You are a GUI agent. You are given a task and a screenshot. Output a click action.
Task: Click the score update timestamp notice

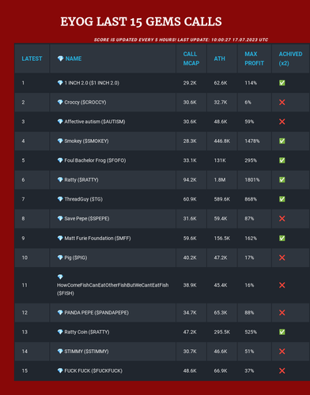pyautogui.click(x=181, y=39)
